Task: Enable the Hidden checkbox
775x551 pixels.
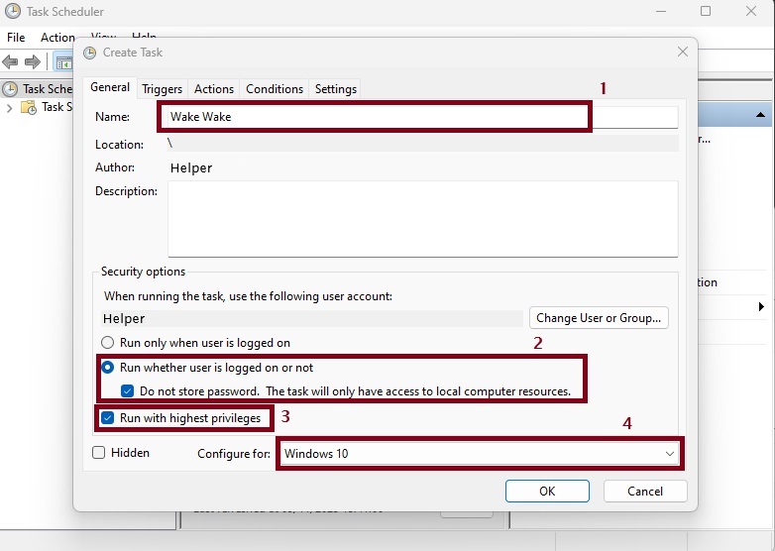Action: coord(99,453)
